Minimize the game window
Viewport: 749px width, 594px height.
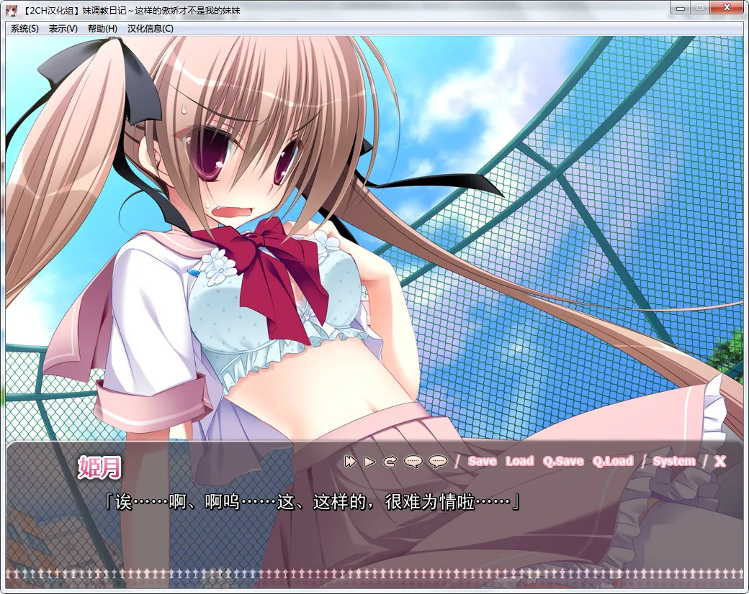point(679,8)
